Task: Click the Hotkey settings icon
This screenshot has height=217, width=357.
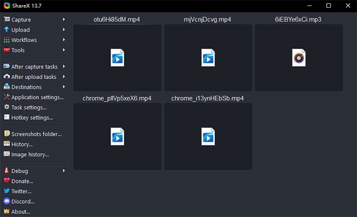Action: [7, 117]
